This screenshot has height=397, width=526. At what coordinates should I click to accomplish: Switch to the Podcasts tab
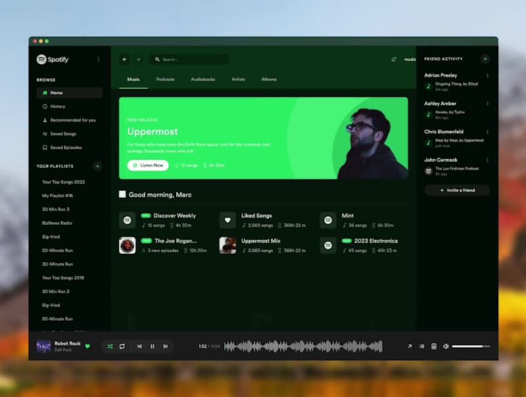pos(165,79)
